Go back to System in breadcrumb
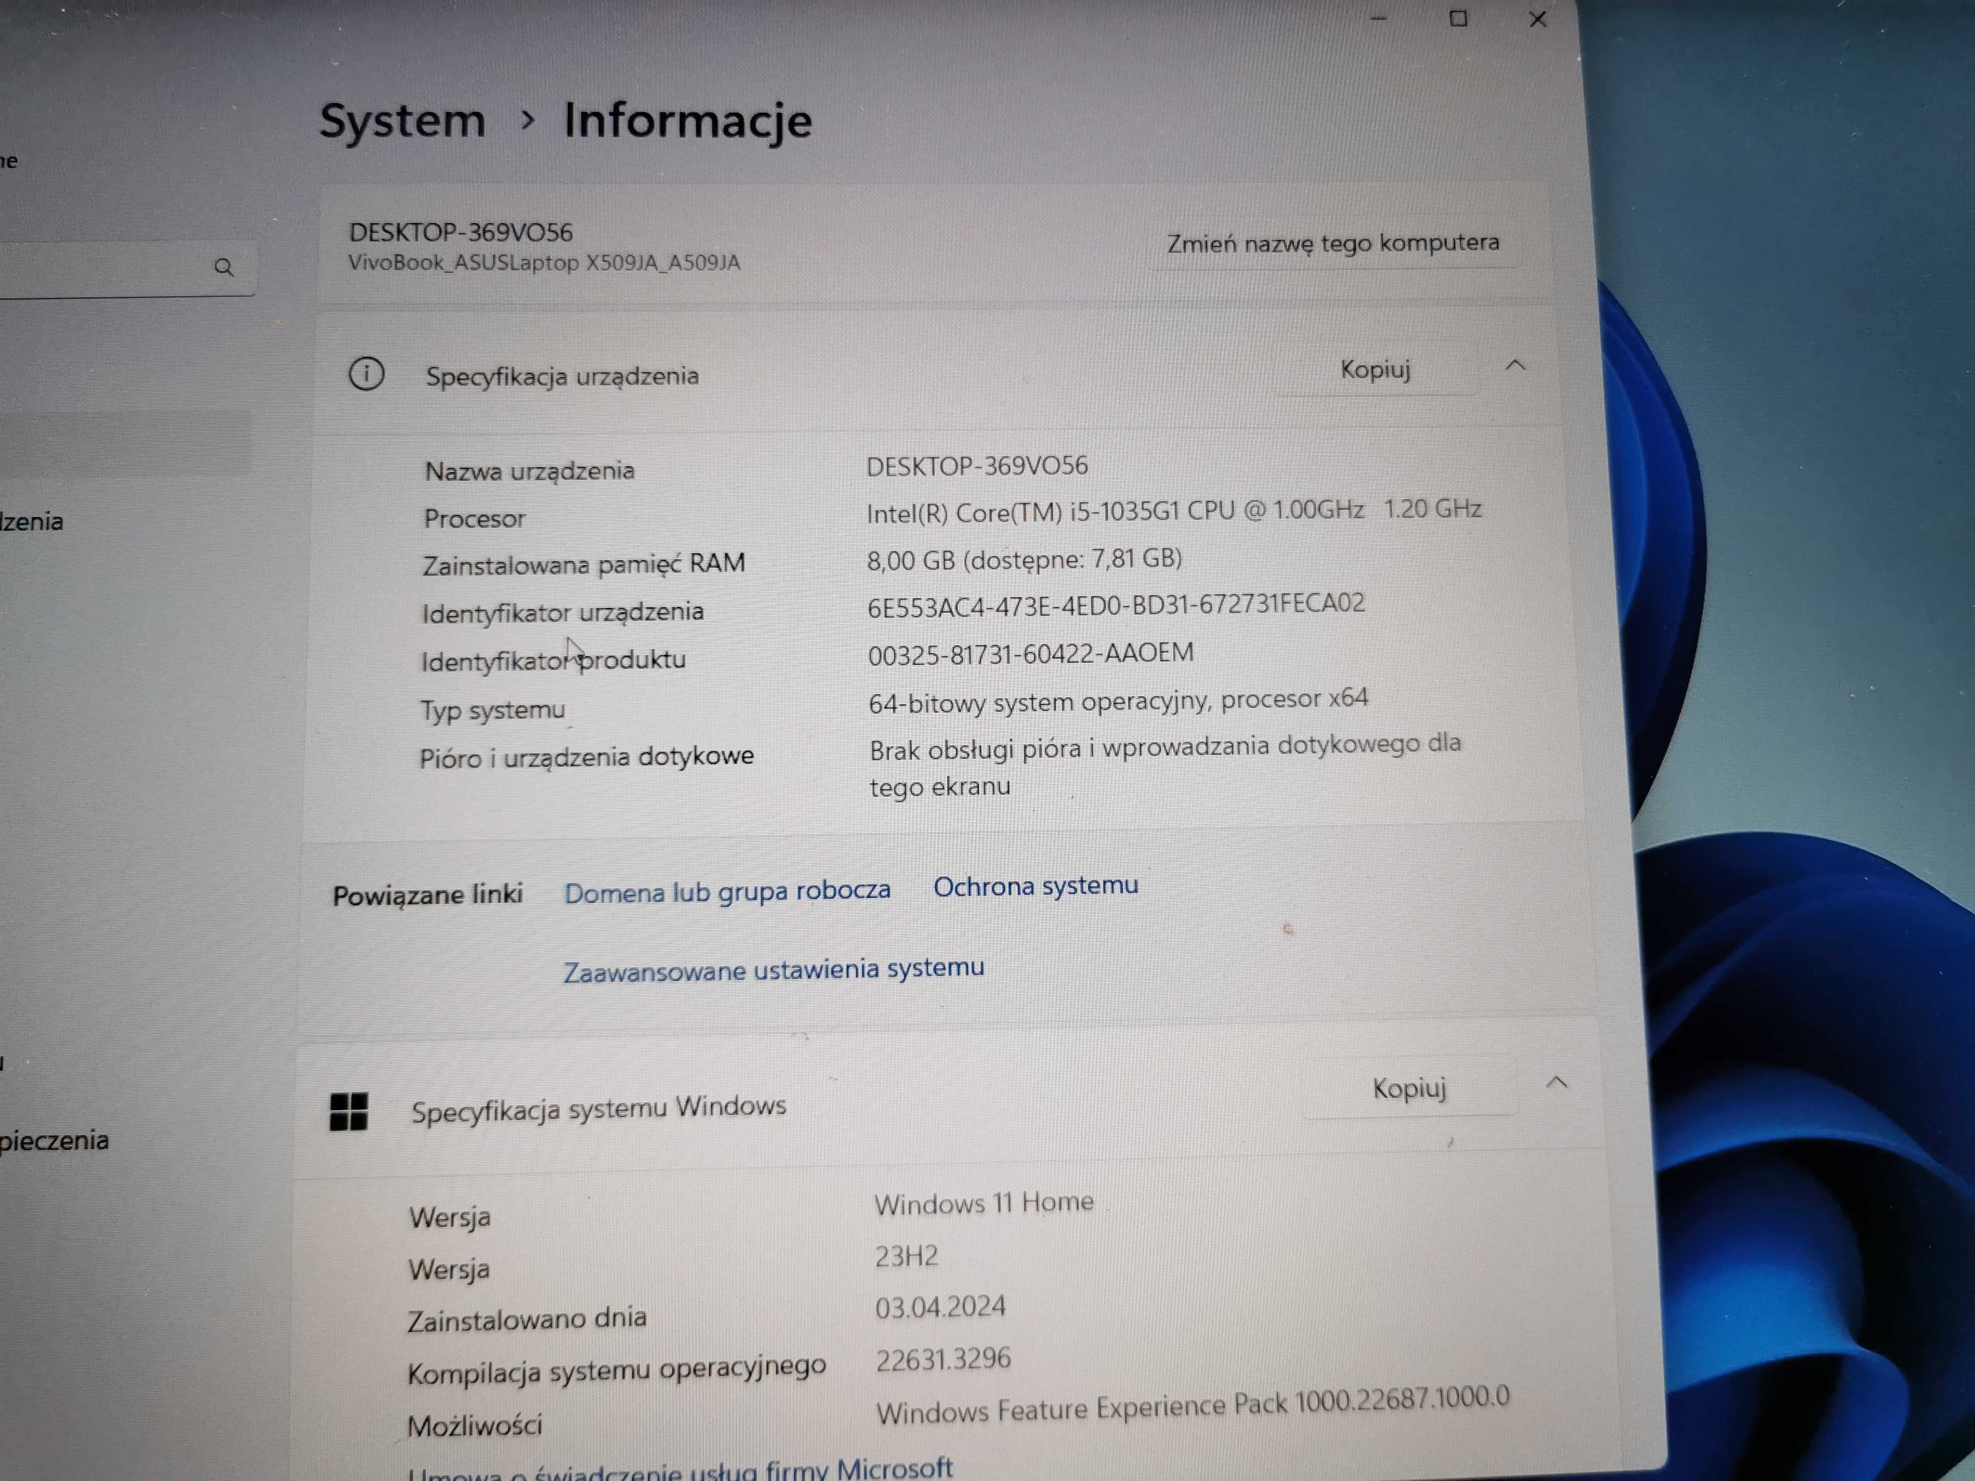 (x=403, y=121)
